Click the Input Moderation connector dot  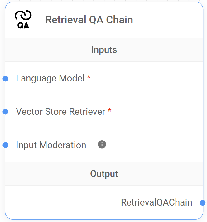[x=5, y=145]
